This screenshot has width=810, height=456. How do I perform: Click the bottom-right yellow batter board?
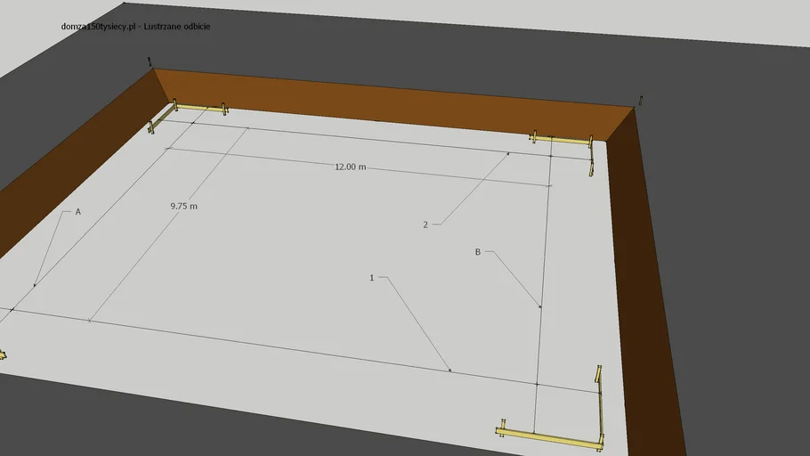pyautogui.click(x=552, y=436)
